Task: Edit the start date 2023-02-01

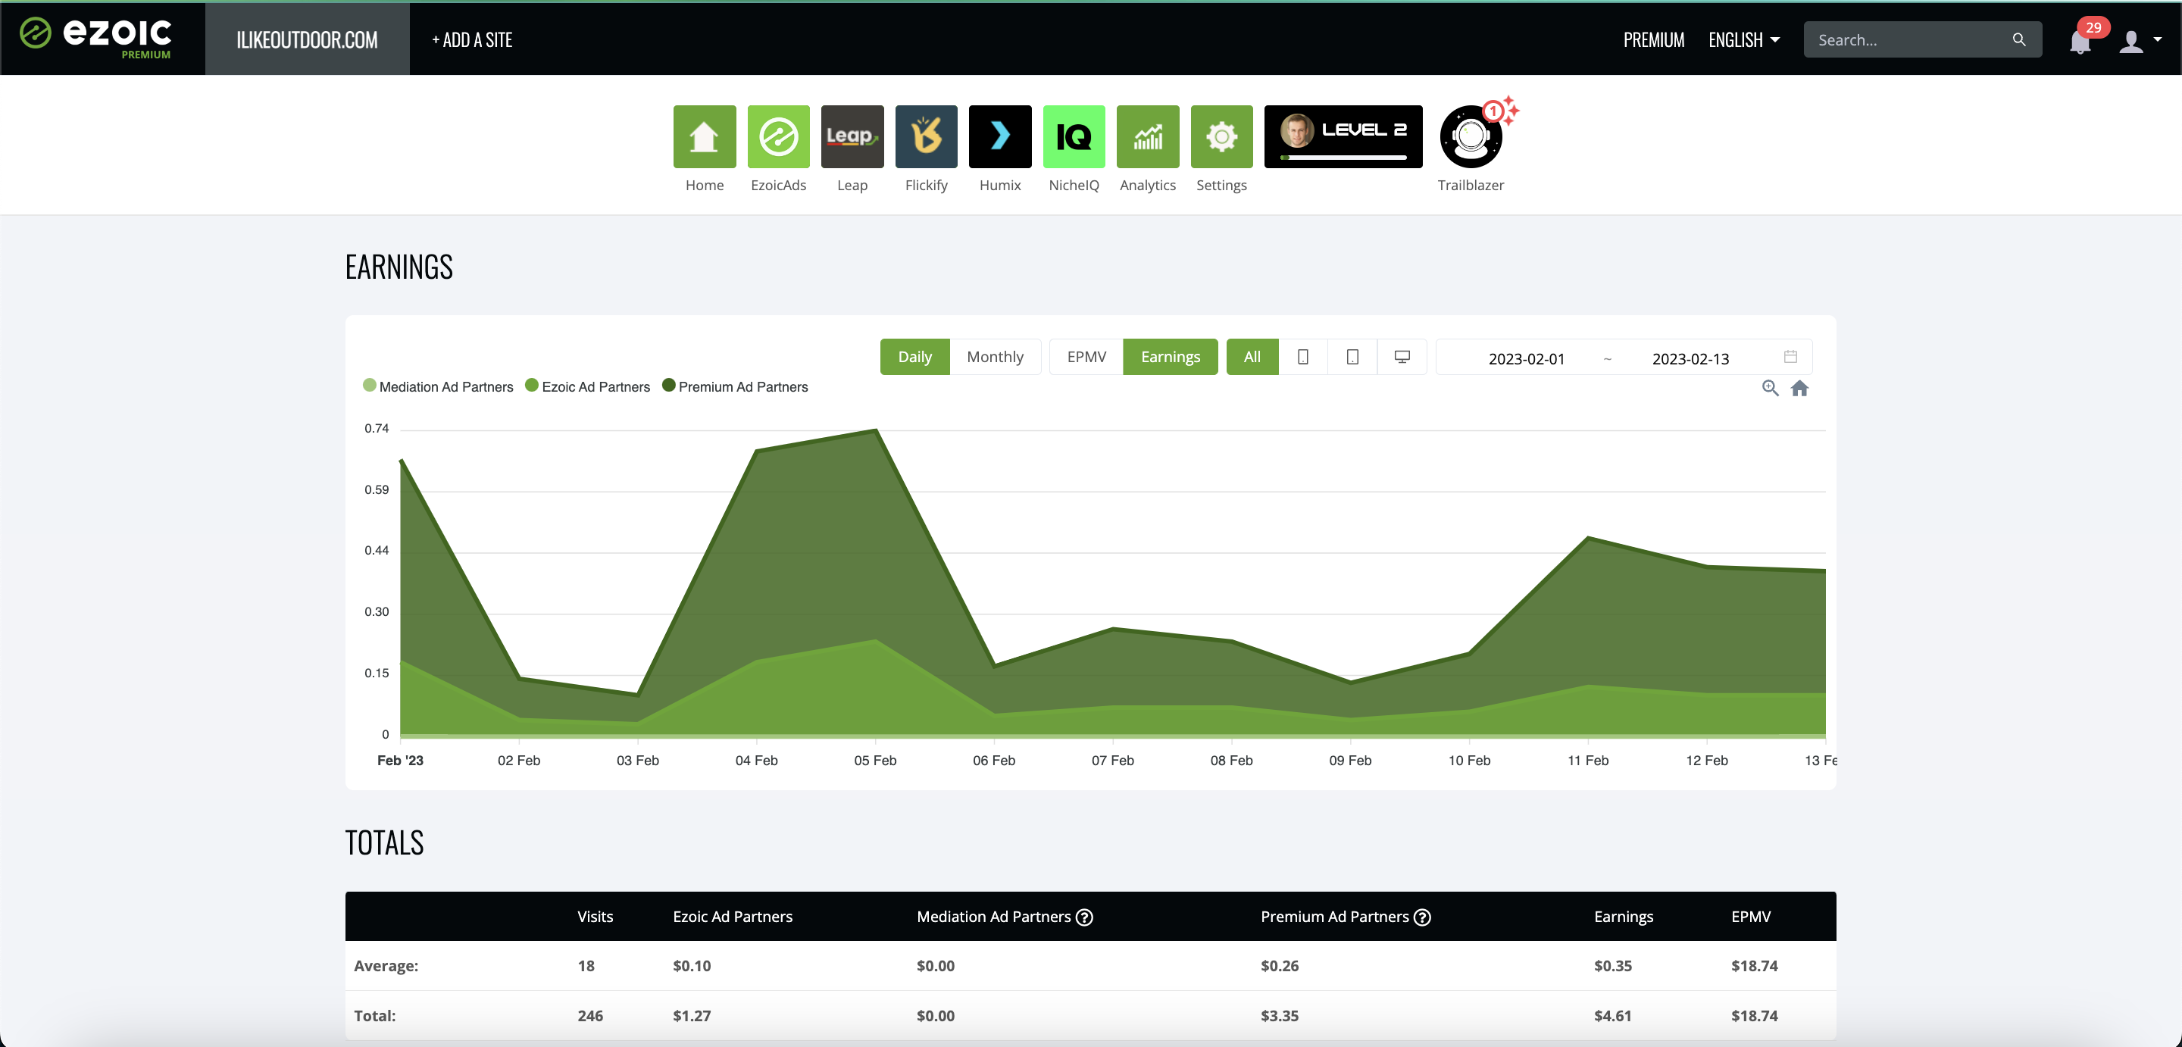Action: point(1526,358)
